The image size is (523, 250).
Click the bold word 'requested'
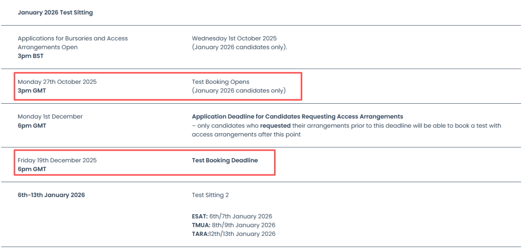tap(275, 126)
